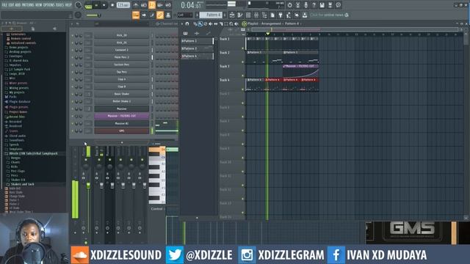Toggle Track 1 mute dot in playlist
470x264 pixels.
tap(243, 48)
